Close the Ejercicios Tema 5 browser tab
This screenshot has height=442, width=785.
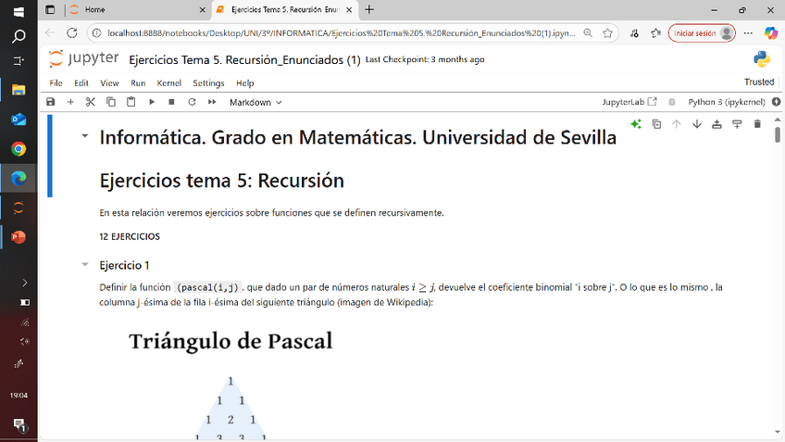click(x=349, y=9)
